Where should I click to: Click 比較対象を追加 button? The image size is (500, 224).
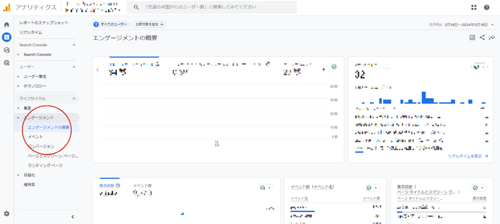[149, 24]
